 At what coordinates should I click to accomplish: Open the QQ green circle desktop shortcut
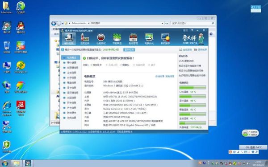21,8
